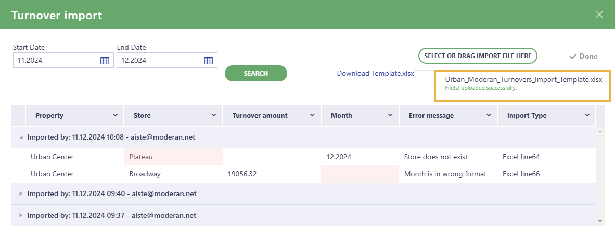Open the Property column dropdown
The height and width of the screenshot is (235, 615).
point(116,115)
